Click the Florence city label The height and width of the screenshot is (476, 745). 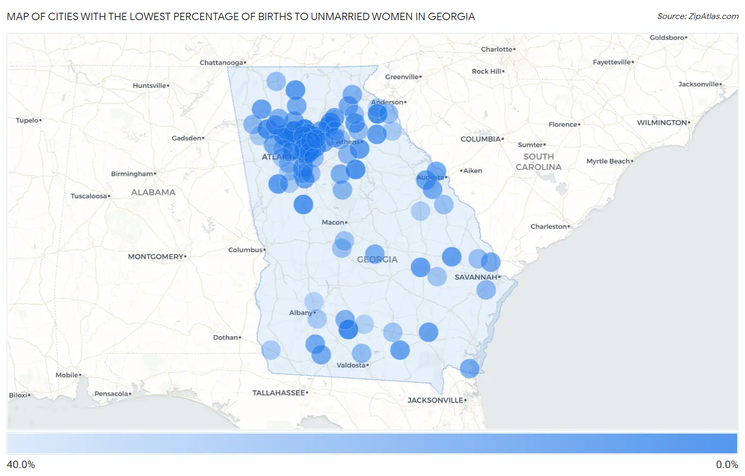click(563, 124)
